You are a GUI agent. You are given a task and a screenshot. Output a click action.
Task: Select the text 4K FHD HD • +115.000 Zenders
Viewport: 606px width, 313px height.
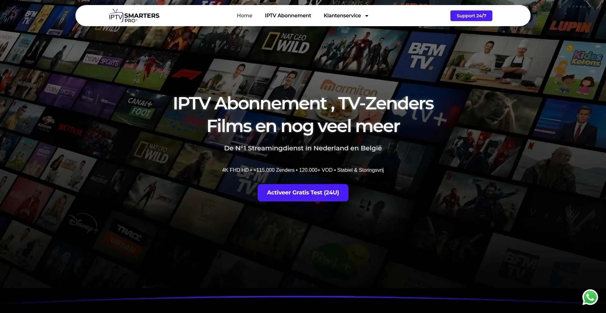258,170
